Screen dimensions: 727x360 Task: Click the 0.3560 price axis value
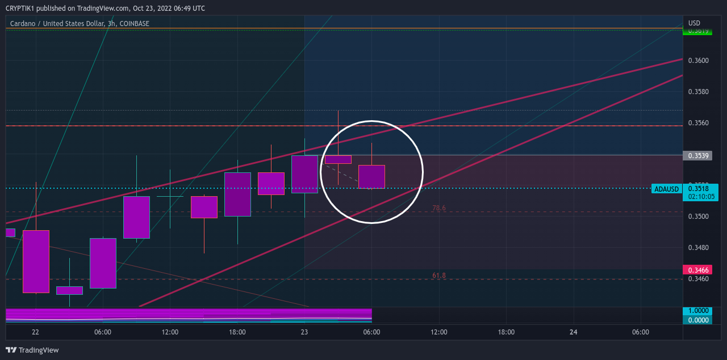click(698, 122)
